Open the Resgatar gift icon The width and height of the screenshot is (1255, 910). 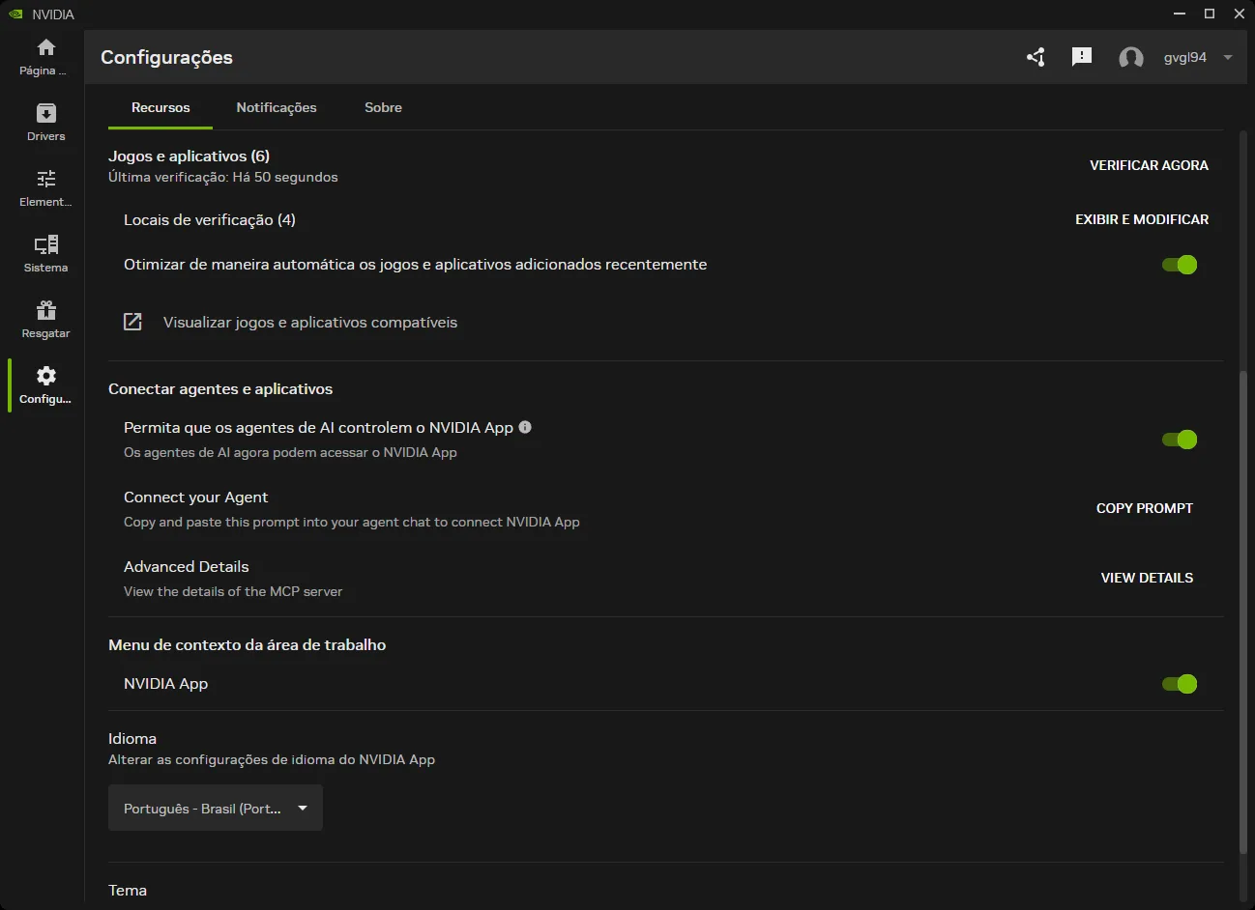[x=45, y=310]
